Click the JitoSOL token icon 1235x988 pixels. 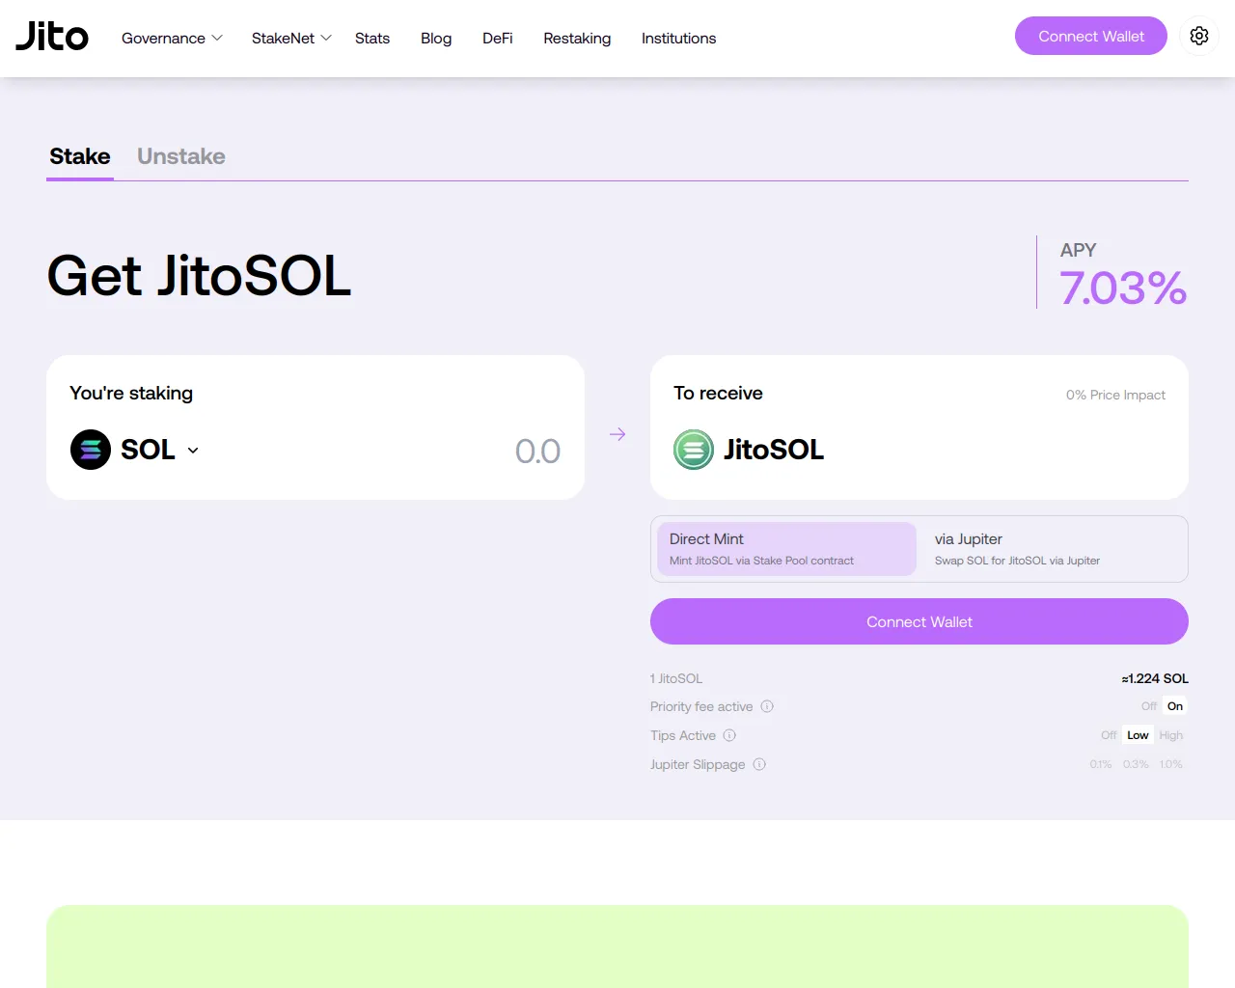pos(694,450)
